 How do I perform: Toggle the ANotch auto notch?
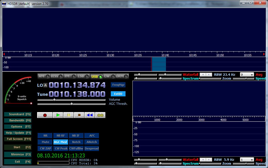click(x=92, y=142)
